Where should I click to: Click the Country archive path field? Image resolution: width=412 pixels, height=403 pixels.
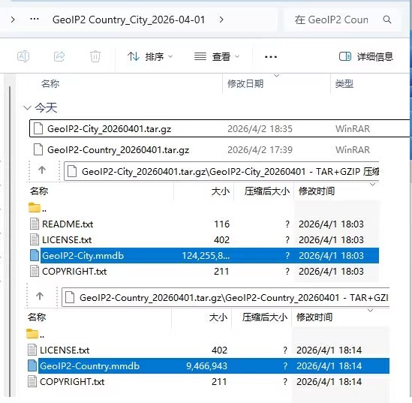(x=225, y=298)
